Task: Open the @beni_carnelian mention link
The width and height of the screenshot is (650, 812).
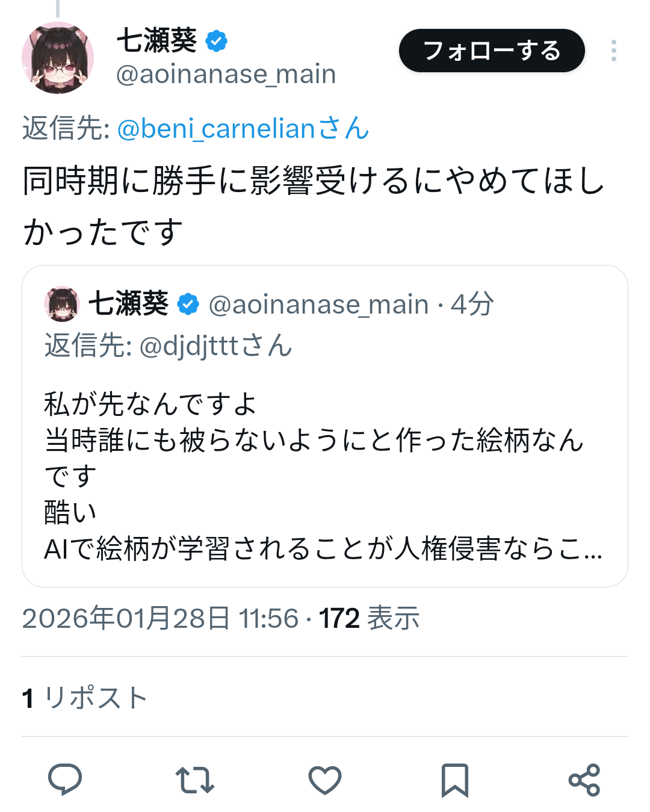Action: (x=243, y=129)
